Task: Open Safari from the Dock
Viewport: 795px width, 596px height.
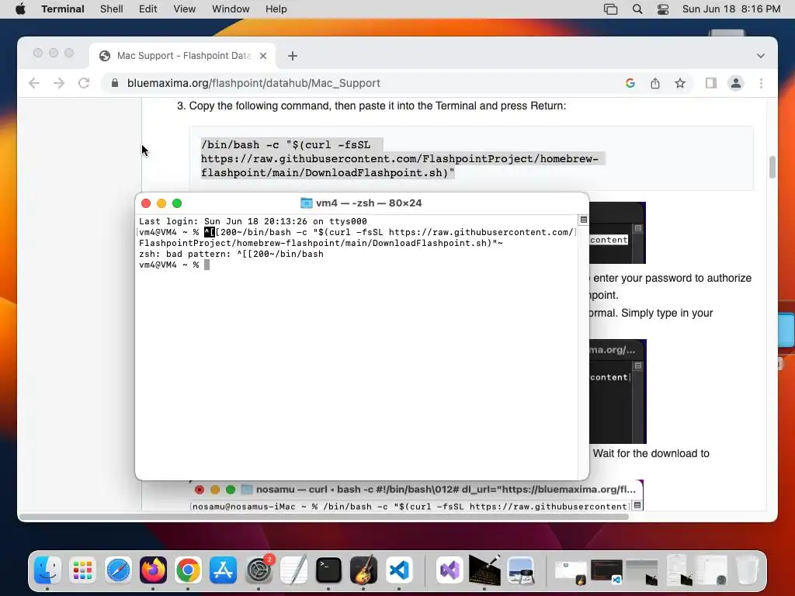Action: (118, 570)
